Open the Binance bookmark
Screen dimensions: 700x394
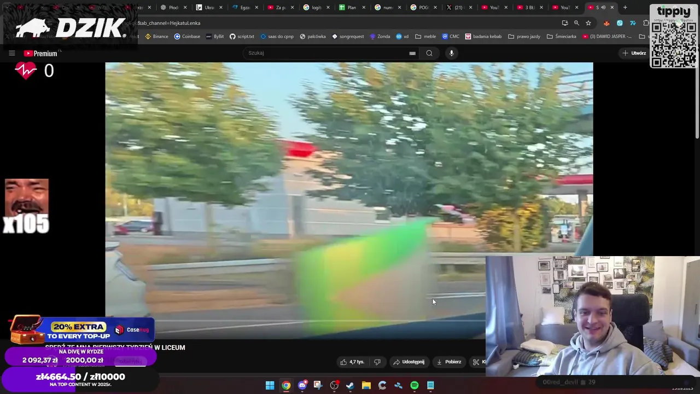tap(156, 37)
